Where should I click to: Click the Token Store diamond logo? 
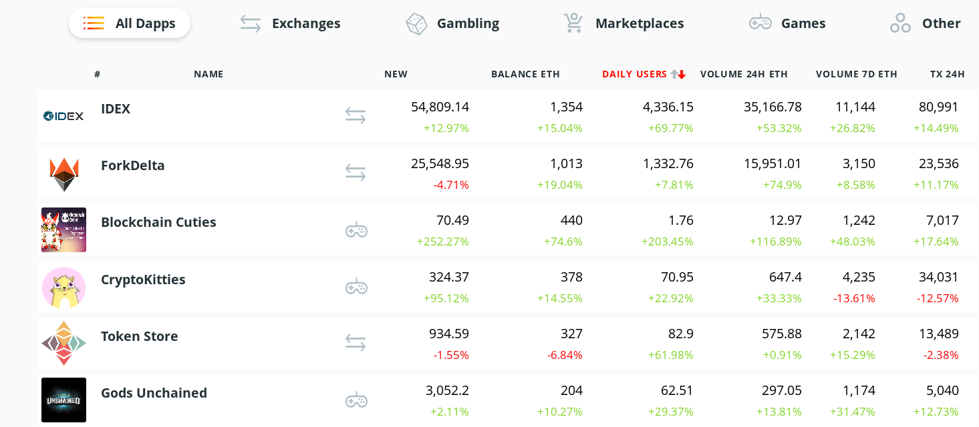point(64,344)
